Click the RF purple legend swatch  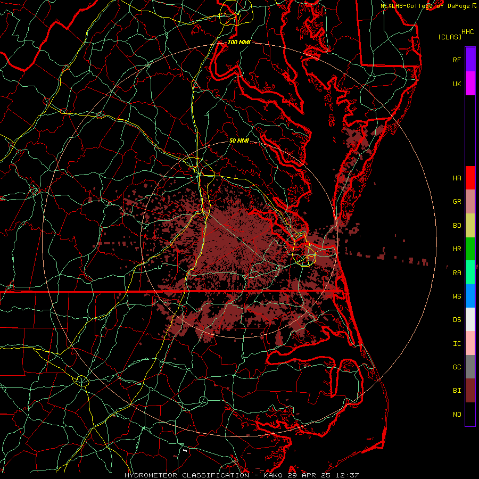pos(470,60)
